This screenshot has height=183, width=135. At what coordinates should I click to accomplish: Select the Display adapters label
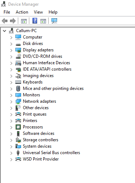tap(38, 50)
